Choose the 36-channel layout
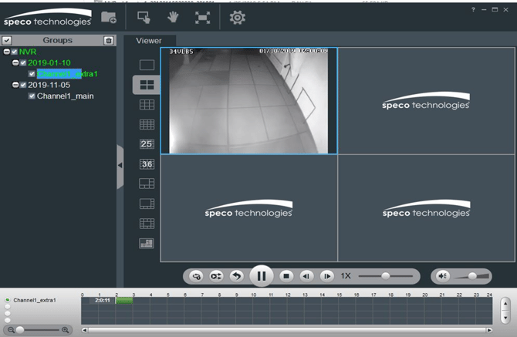Screen dimensions: 517x337 [x=147, y=164]
